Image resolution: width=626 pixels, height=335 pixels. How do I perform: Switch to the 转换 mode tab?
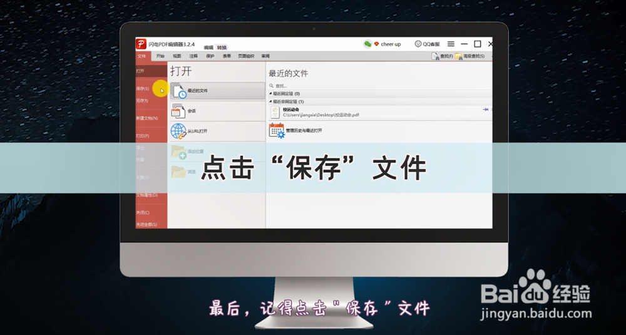222,47
